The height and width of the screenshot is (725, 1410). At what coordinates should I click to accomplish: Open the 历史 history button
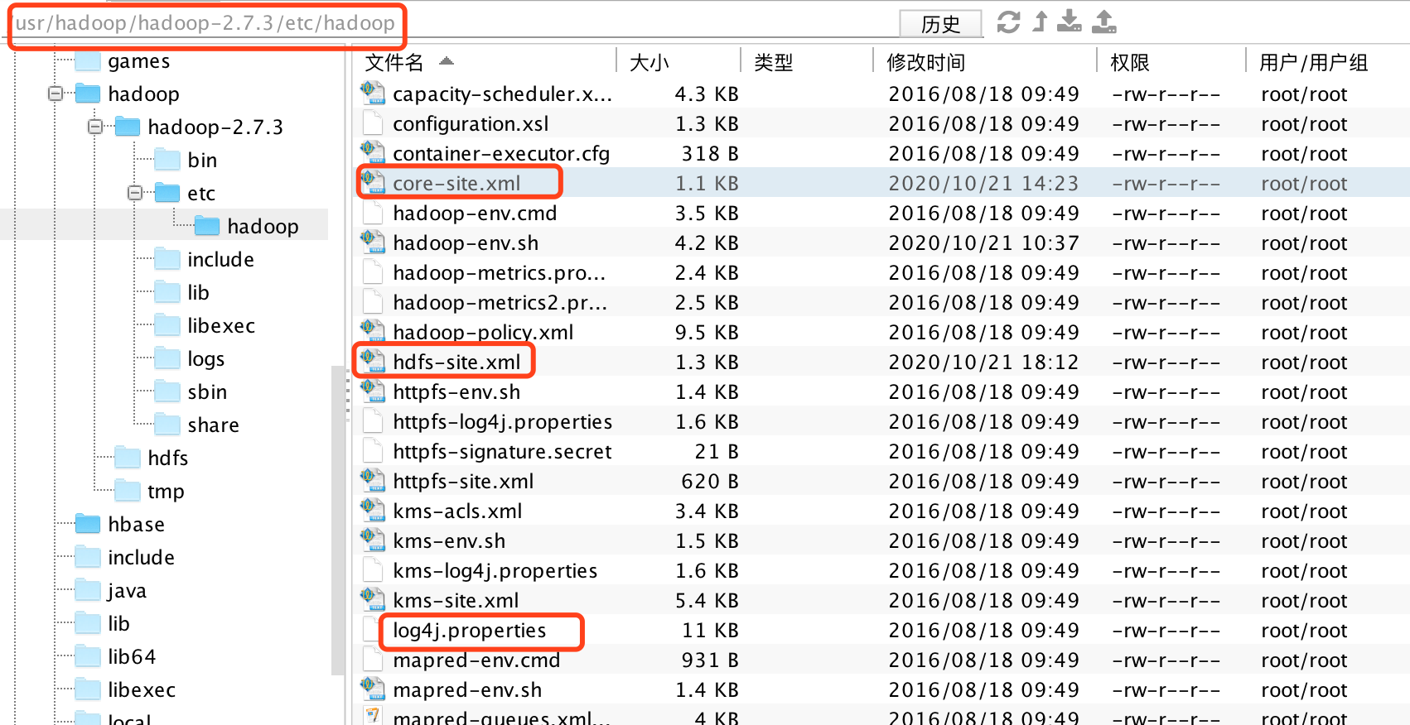click(x=941, y=24)
